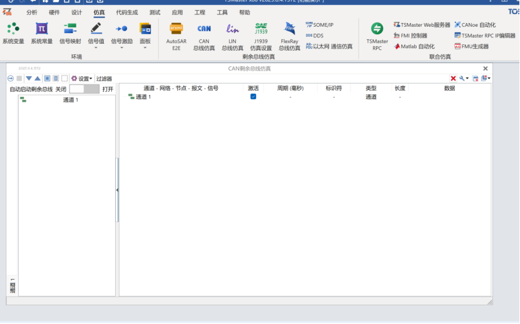520x324 pixels.
Task: Click the red X delete icon
Action: coord(453,79)
